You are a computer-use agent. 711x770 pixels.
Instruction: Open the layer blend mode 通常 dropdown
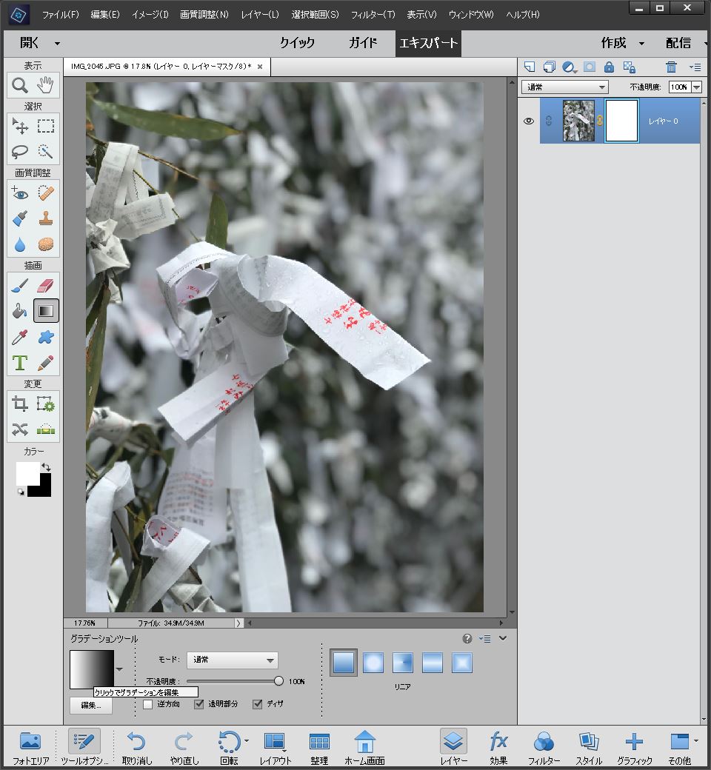(x=565, y=87)
